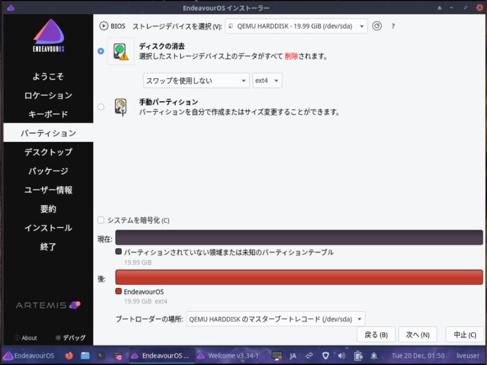Viewport: 487px width, 365px height.
Task: Go to the 要約 summary step
Action: click(48, 209)
